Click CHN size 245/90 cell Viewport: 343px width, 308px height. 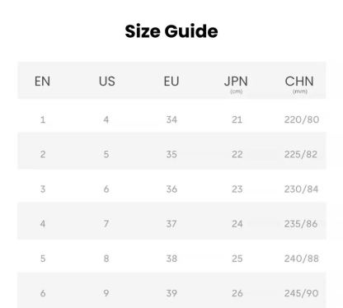[x=302, y=293]
